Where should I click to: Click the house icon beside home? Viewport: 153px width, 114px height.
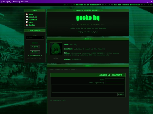27,14
